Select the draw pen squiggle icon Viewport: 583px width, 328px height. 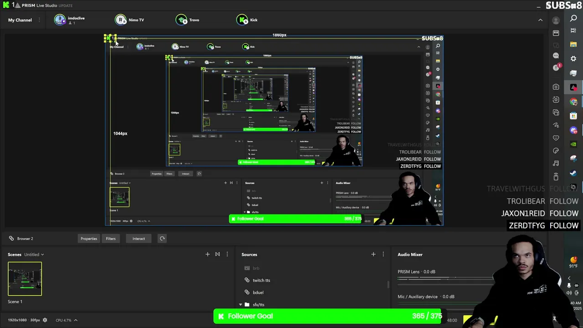pos(556,125)
